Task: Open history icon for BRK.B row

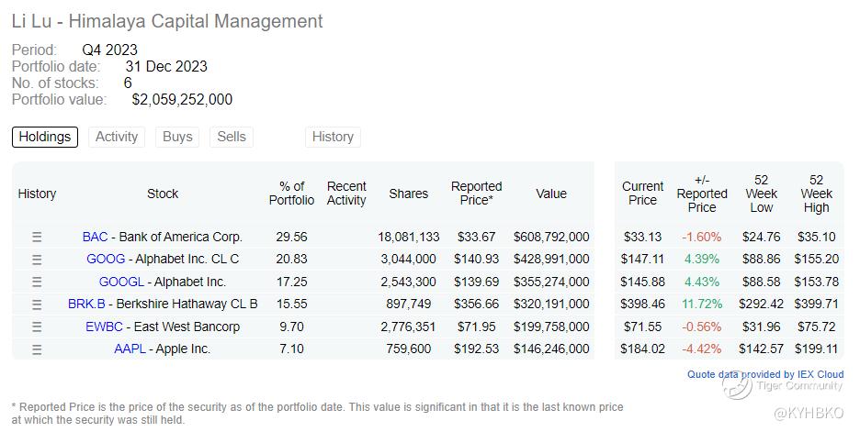Action: coord(37,304)
